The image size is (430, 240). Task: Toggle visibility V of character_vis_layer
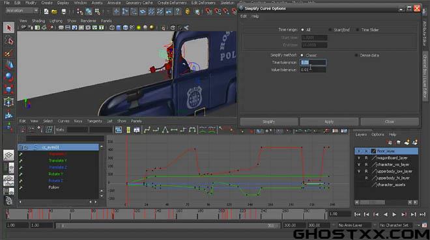[359, 165]
